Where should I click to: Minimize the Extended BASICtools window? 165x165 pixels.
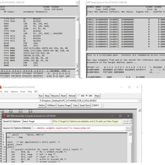tap(121, 87)
